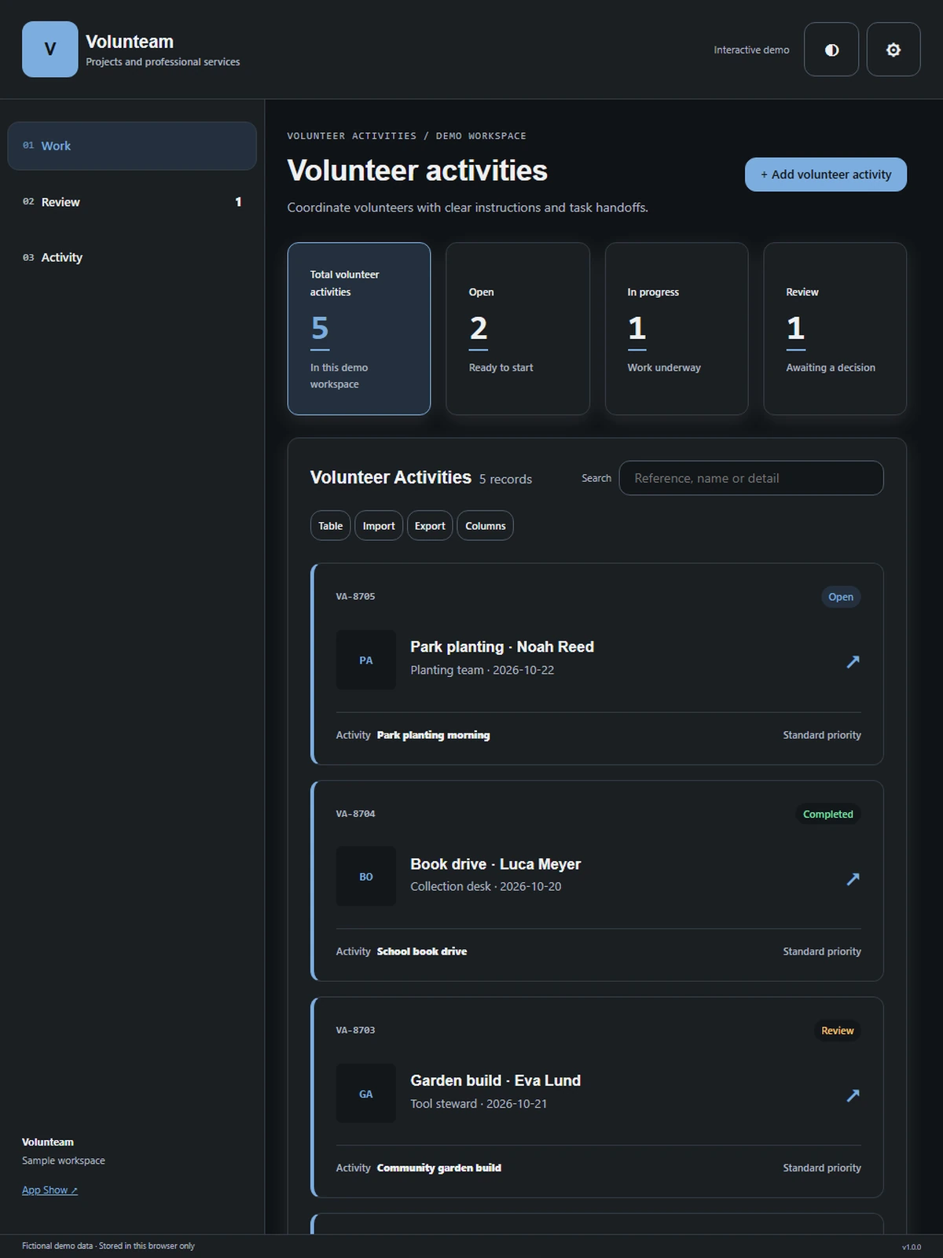Click the Review status badge on VA-8703
Viewport: 943px width, 1258px height.
838,1031
